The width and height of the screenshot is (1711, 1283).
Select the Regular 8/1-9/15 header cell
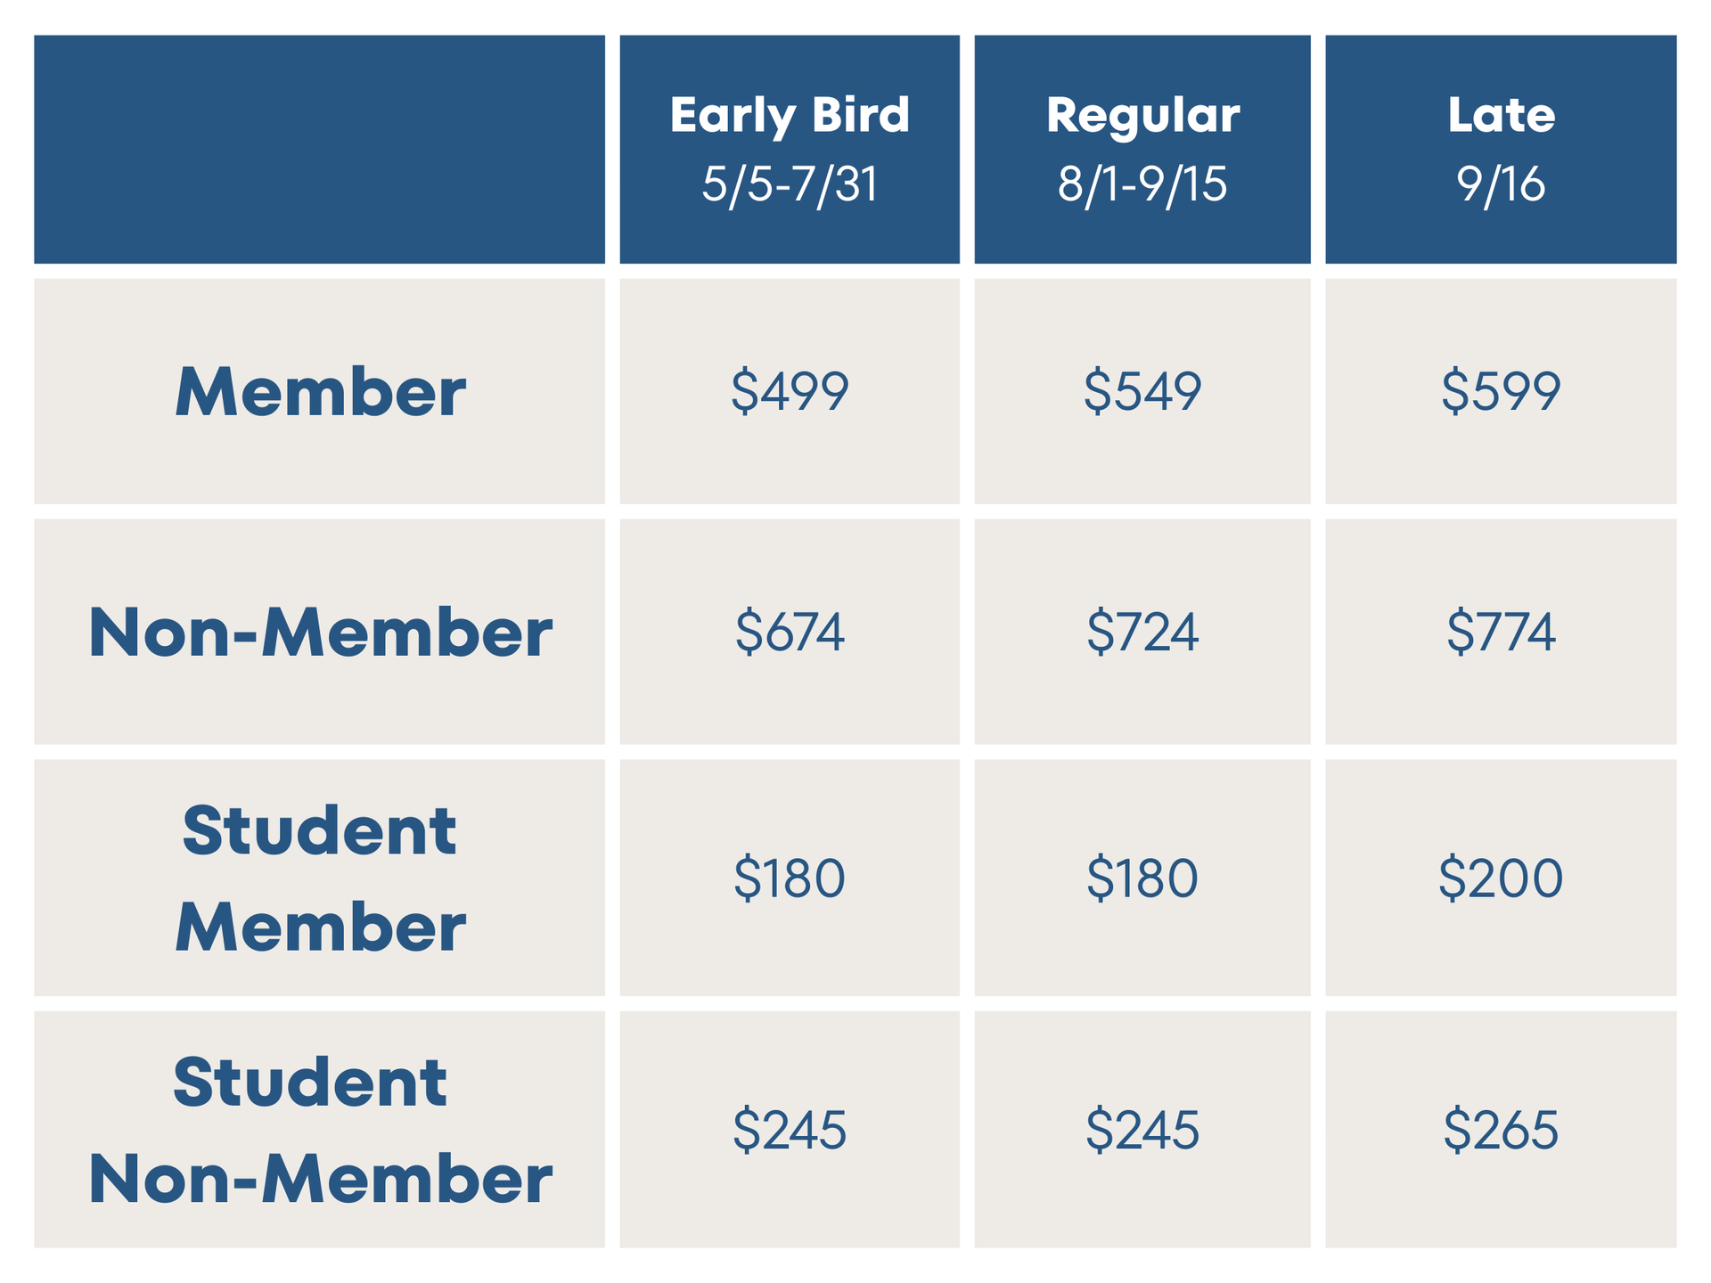(x=1142, y=150)
